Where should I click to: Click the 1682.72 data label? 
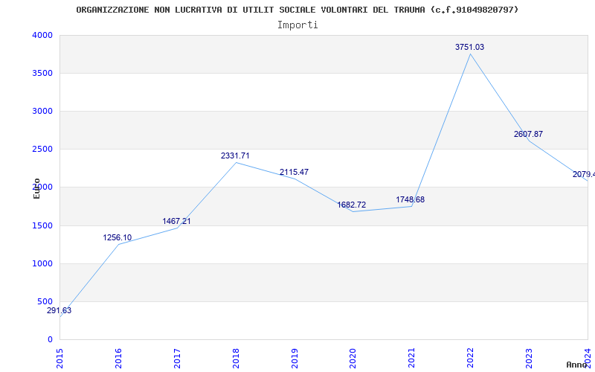(352, 205)
